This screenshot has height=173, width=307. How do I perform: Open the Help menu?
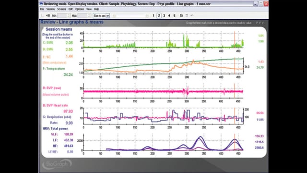pyautogui.click(x=96, y=9)
